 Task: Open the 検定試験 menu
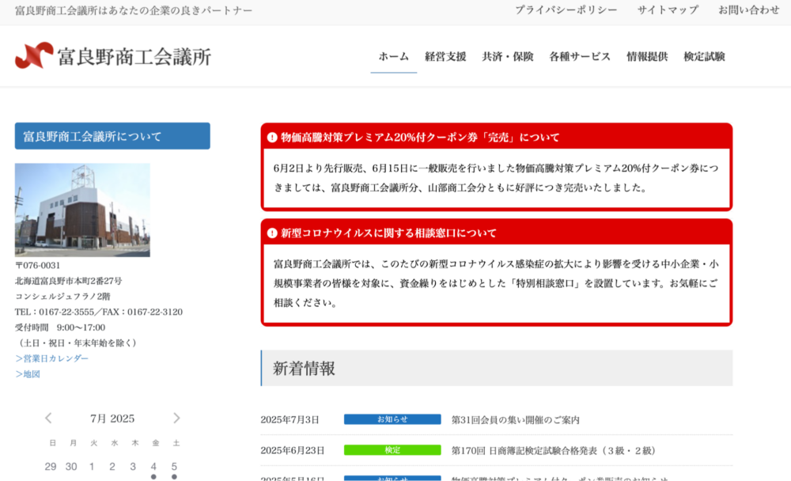coord(704,57)
